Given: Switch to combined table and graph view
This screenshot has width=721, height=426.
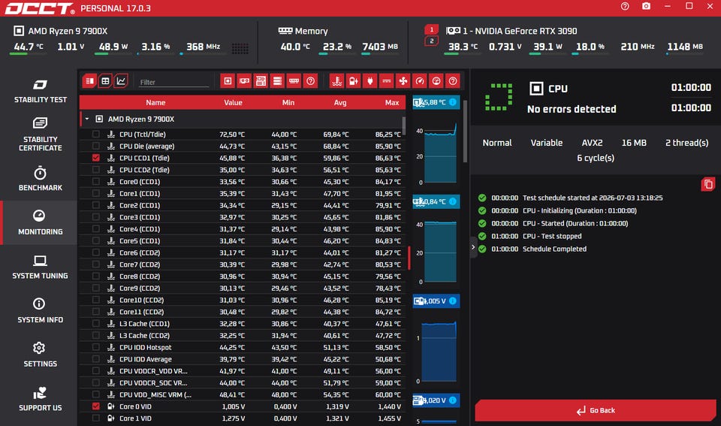Looking at the screenshot, I should [x=89, y=81].
